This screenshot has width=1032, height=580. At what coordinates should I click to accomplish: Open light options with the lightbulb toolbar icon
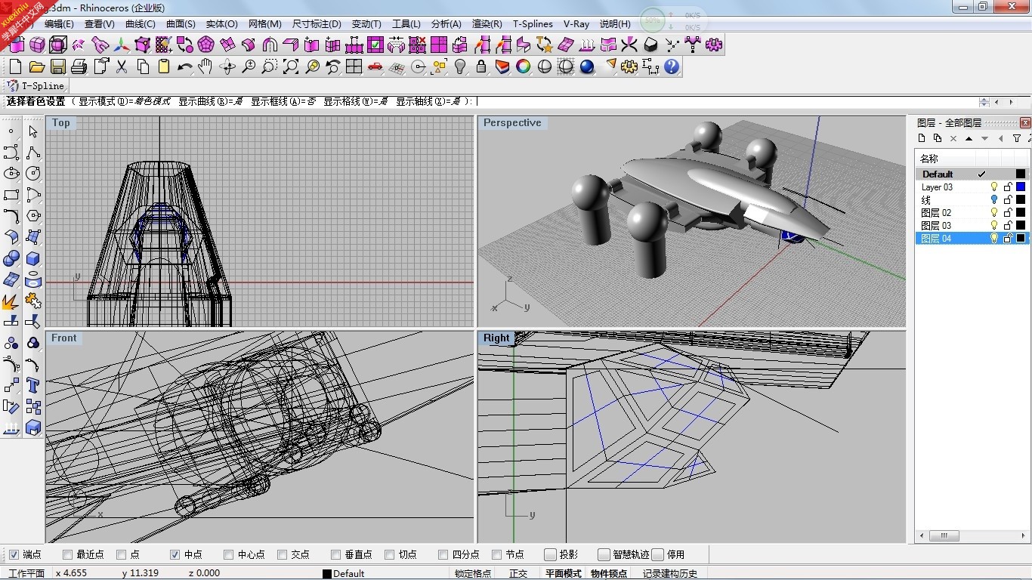(460, 67)
